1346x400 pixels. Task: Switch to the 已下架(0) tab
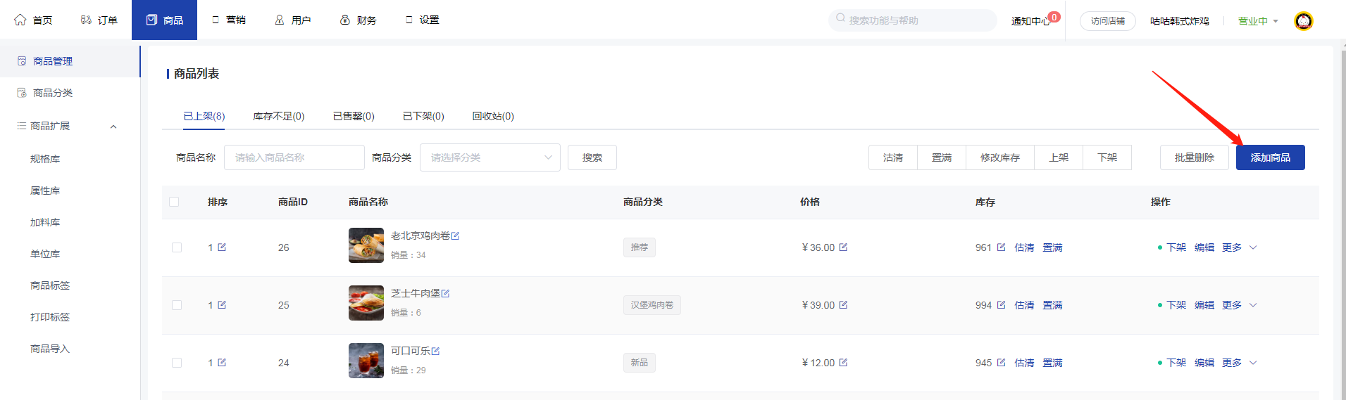[423, 116]
